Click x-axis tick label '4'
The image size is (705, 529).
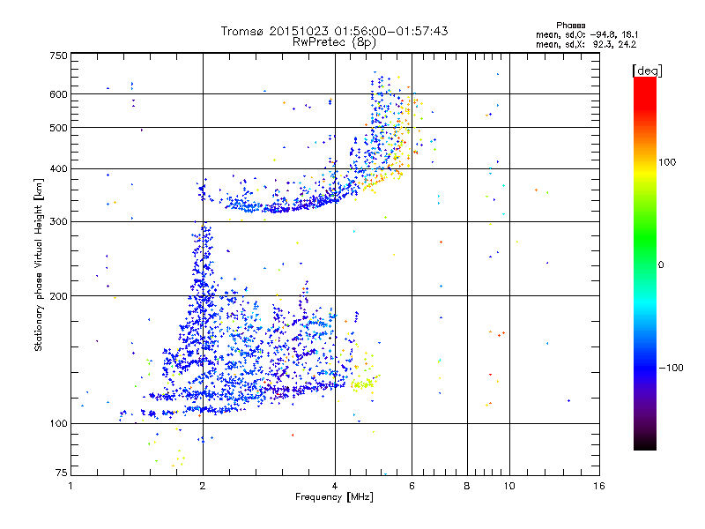coord(335,486)
